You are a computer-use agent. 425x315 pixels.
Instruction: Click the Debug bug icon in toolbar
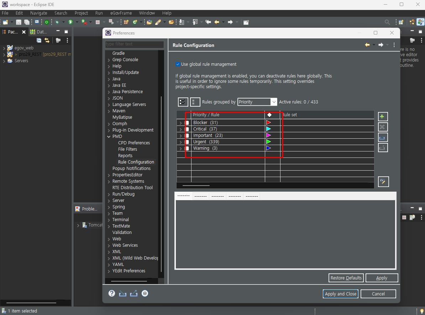click(57, 22)
